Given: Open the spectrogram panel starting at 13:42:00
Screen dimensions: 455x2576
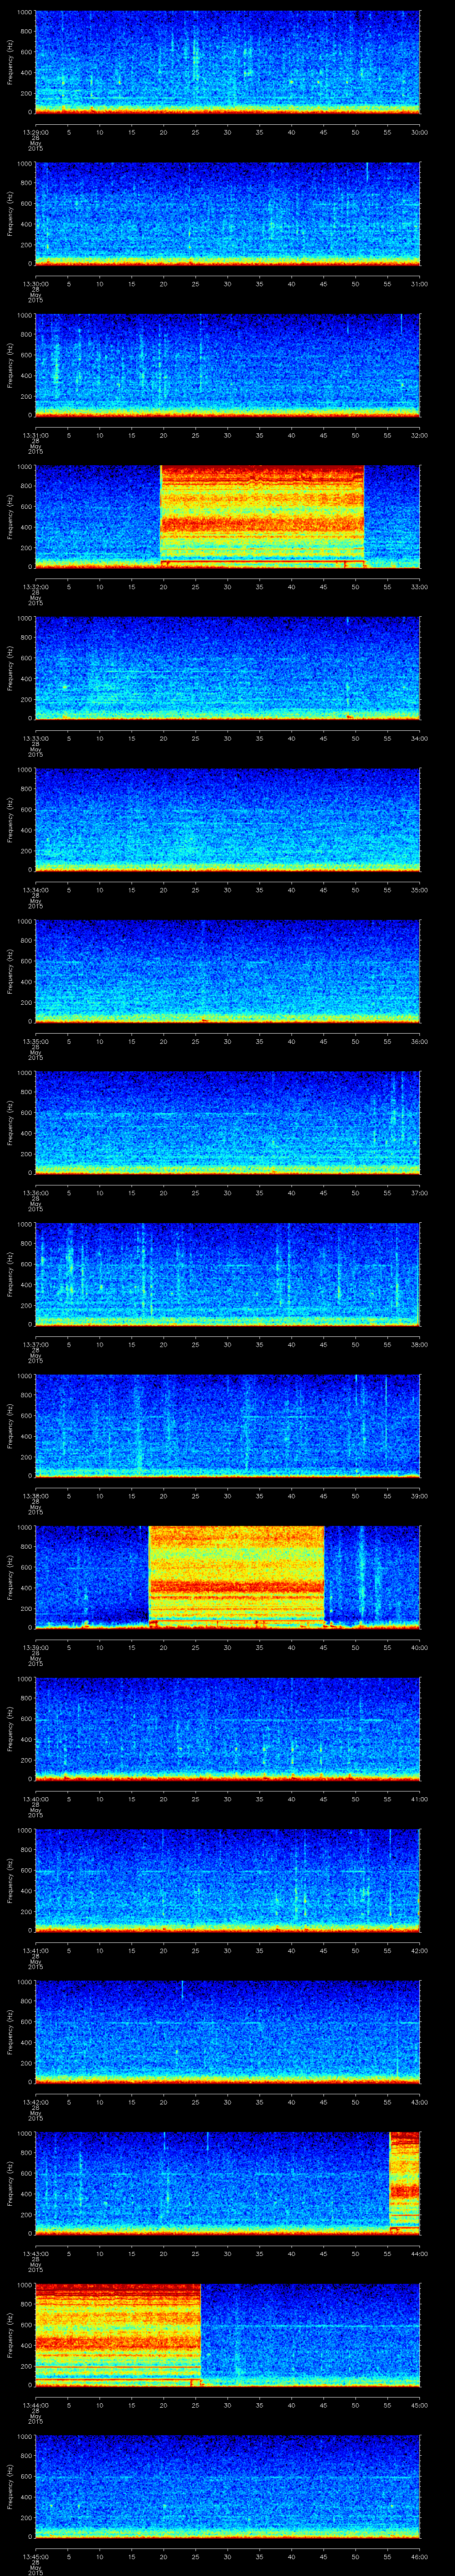Looking at the screenshot, I should pyautogui.click(x=227, y=2032).
